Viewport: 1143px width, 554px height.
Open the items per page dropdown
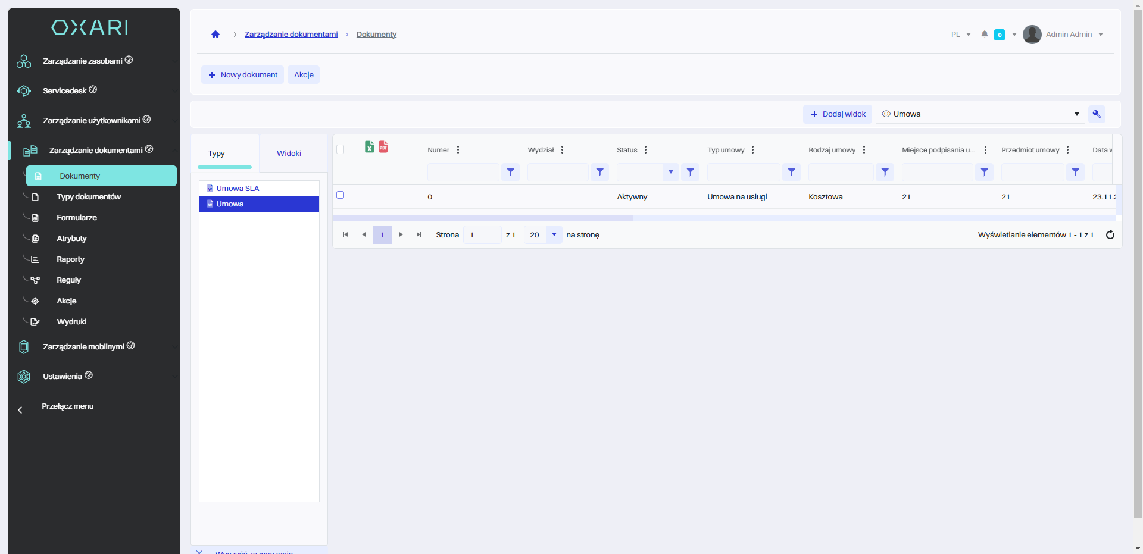coord(554,235)
